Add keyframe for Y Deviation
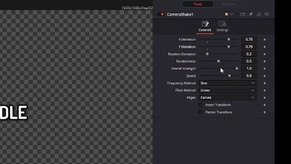 pyautogui.click(x=265, y=46)
